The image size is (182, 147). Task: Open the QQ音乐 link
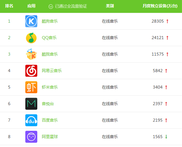pyautogui.click(x=49, y=38)
